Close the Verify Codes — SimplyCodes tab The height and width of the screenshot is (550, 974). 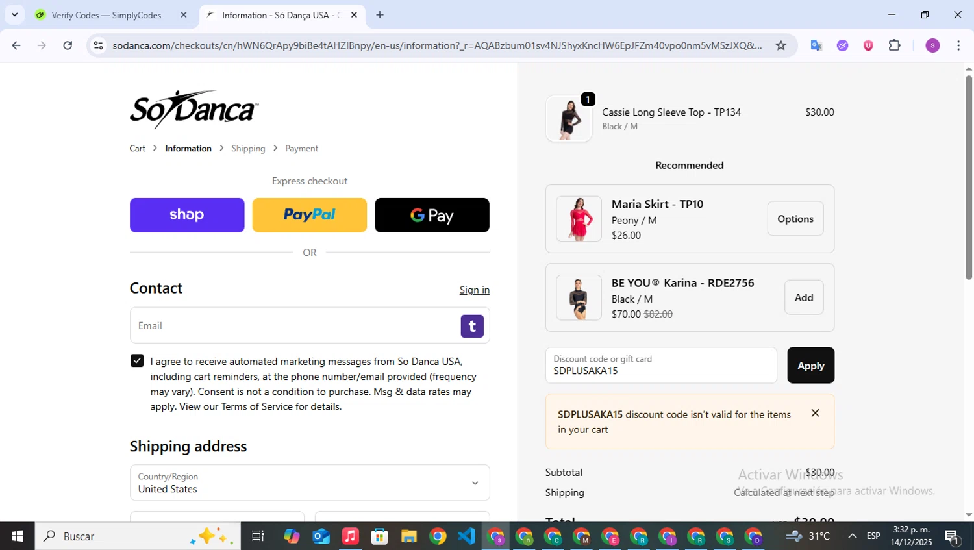click(x=184, y=14)
